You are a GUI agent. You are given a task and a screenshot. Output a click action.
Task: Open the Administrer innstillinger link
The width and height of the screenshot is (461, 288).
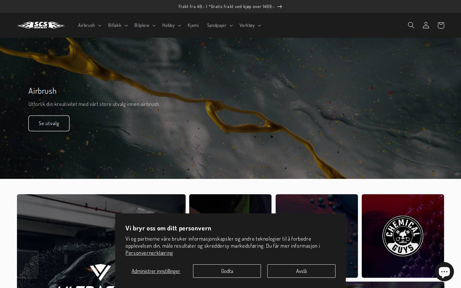click(156, 271)
